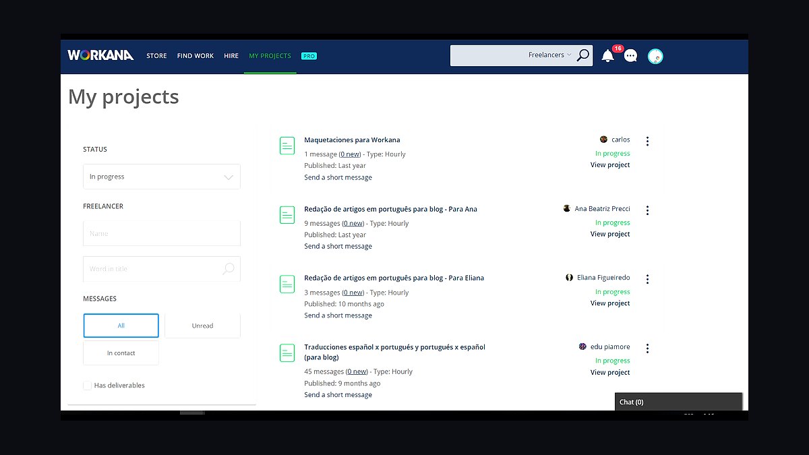Click the magnifier icon in top search bar
Screen dimensions: 809x455
(x=583, y=55)
